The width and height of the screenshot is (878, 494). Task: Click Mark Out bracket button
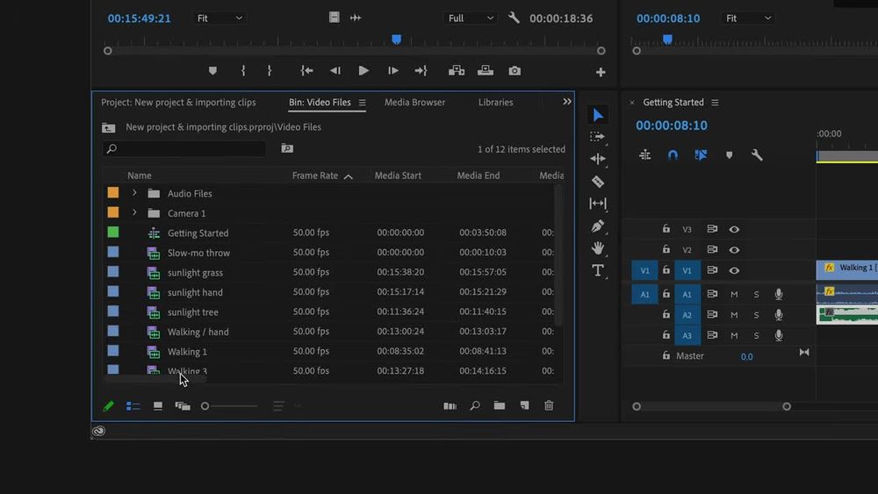pyautogui.click(x=270, y=71)
